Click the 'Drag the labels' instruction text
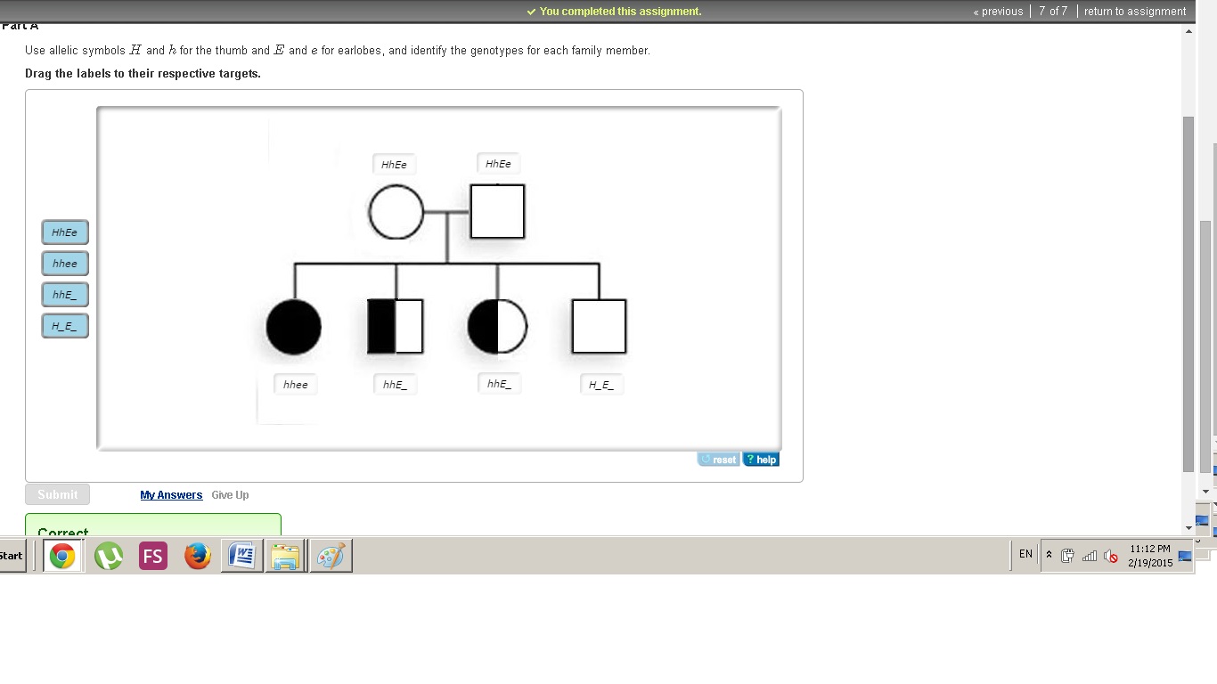The image size is (1217, 684). point(143,74)
